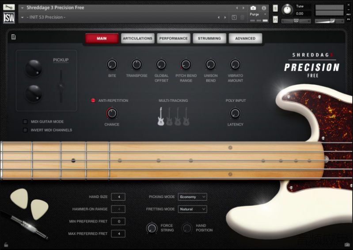Click the TRANSPOSE knob
The width and height of the screenshot is (353, 250).
point(137,64)
